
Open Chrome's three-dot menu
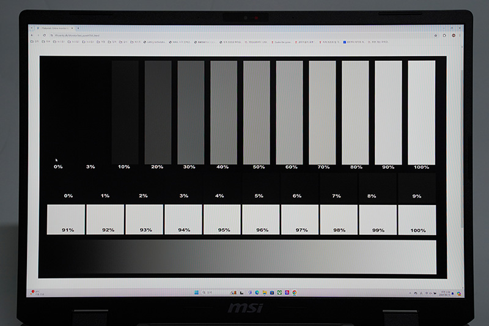[x=460, y=35]
